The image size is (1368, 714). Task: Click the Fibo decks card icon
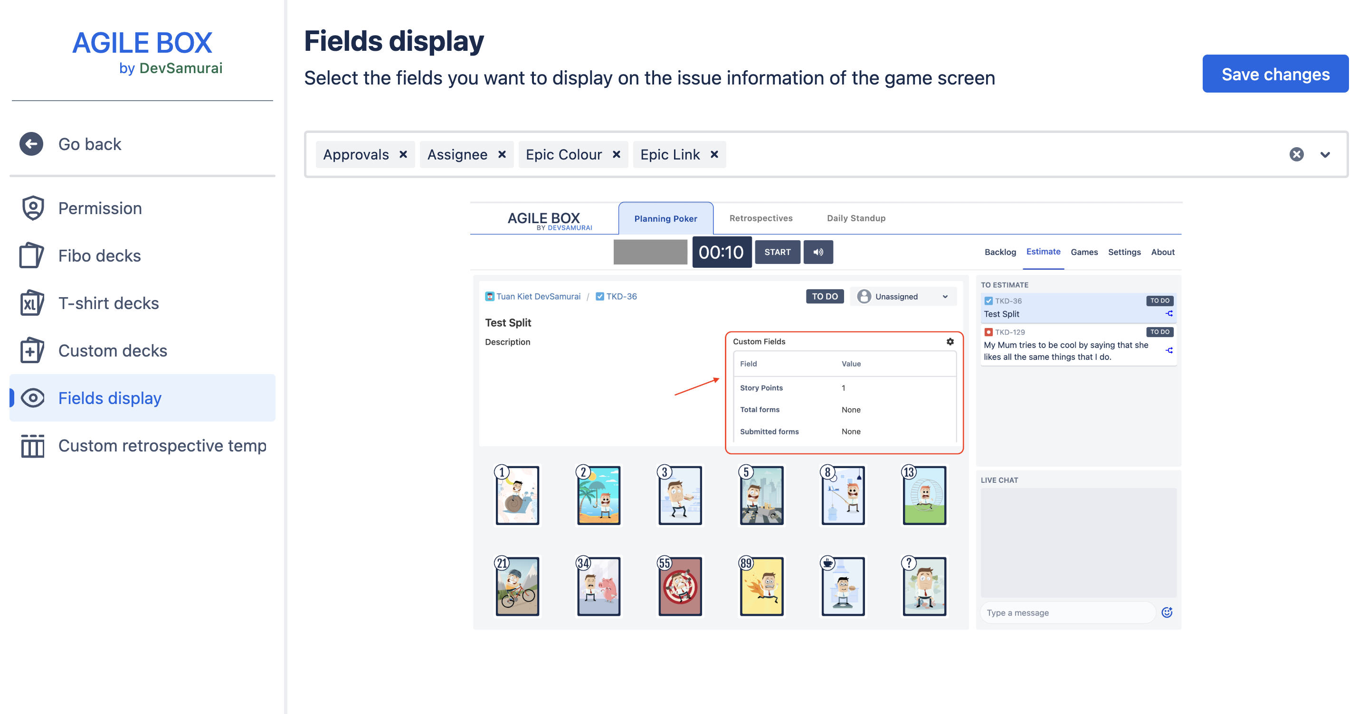click(x=31, y=255)
